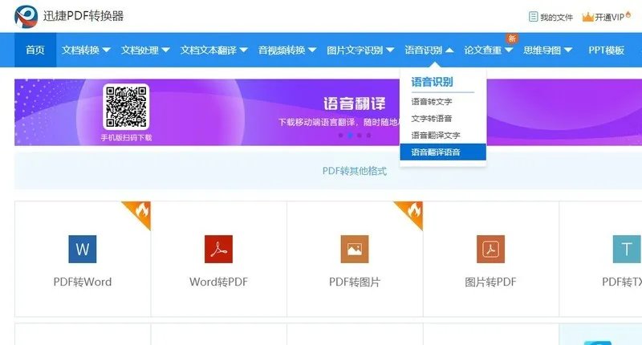
Task: Click the PDF转TXT teal T icon
Action: [x=627, y=249]
